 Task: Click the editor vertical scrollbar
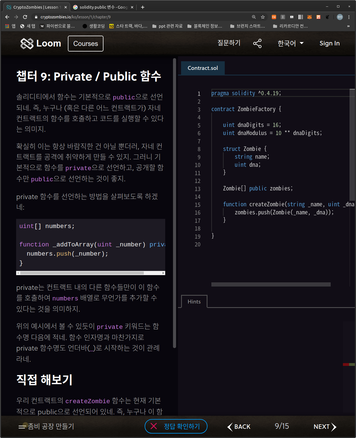(352, 145)
